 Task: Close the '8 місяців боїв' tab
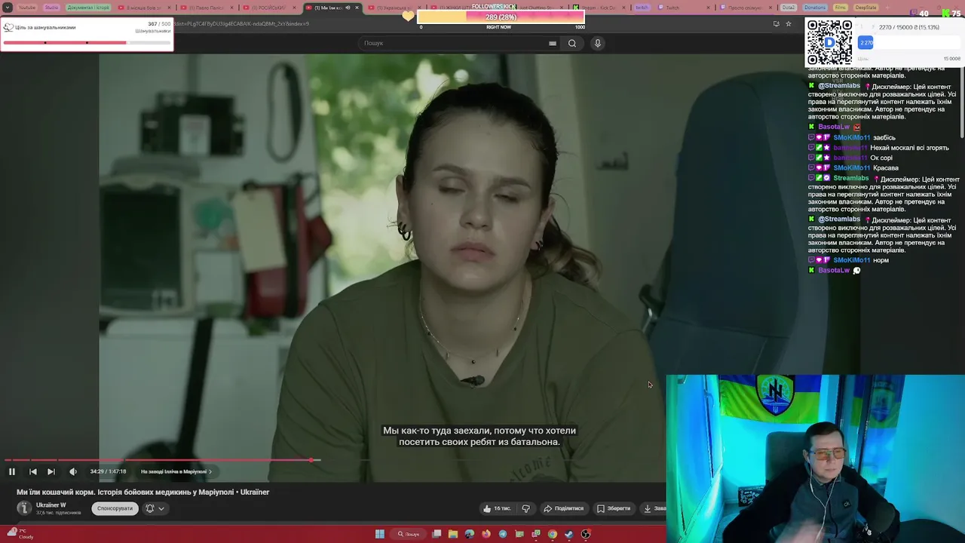(170, 8)
